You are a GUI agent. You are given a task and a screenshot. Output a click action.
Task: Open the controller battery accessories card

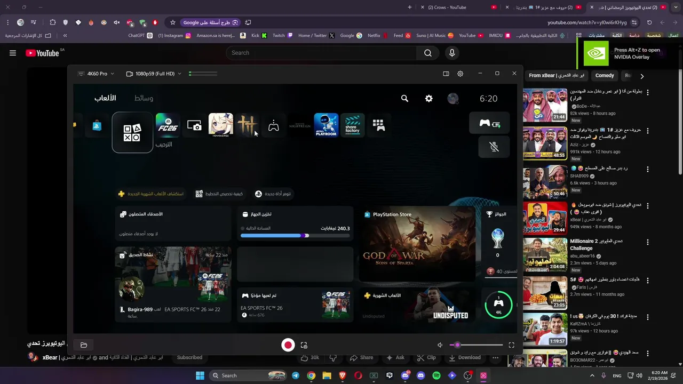tap(489, 123)
